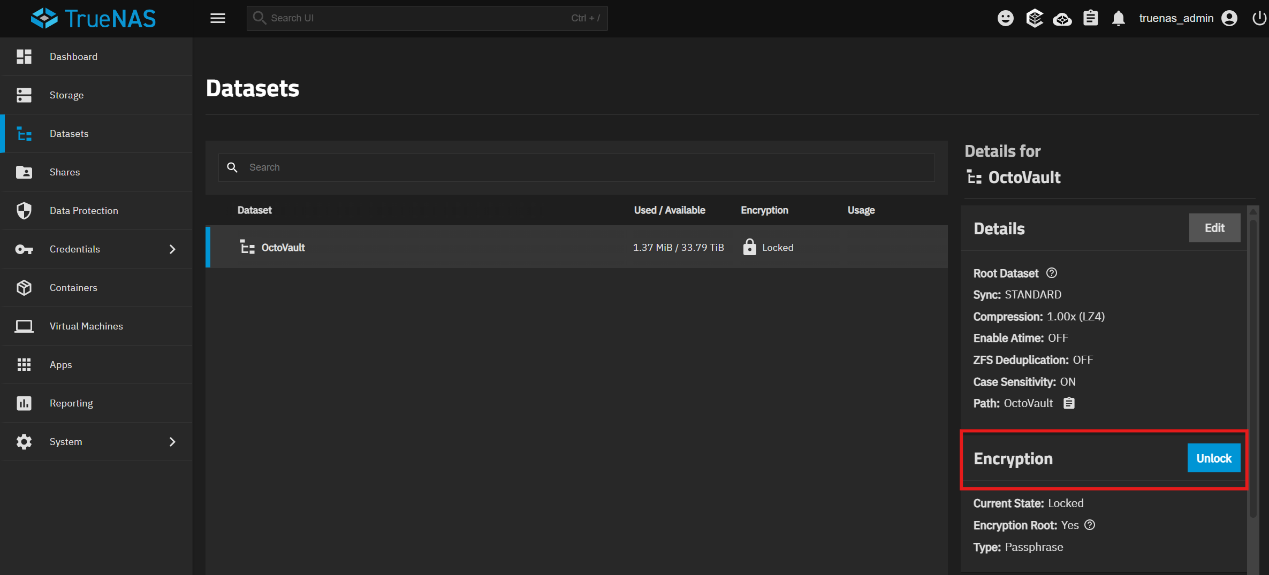Click the details panel vertical scrollbar
1269x575 pixels.
(1252, 364)
